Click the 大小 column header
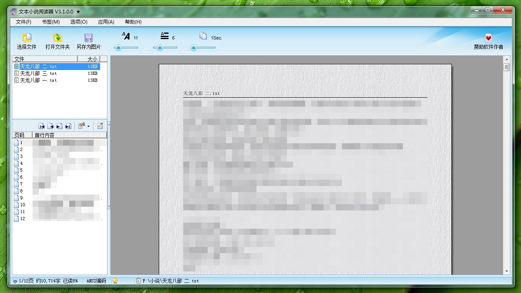The width and height of the screenshot is (521, 293). [x=92, y=59]
